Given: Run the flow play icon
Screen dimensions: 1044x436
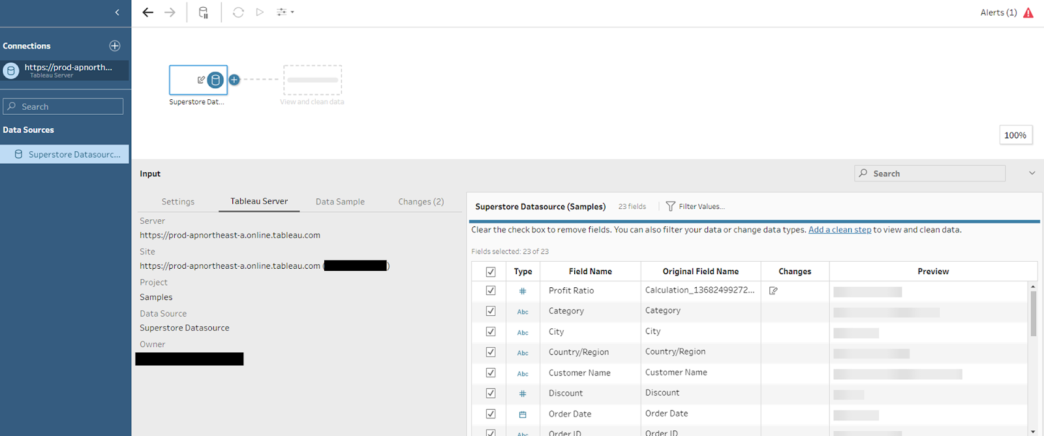Looking at the screenshot, I should tap(260, 12).
